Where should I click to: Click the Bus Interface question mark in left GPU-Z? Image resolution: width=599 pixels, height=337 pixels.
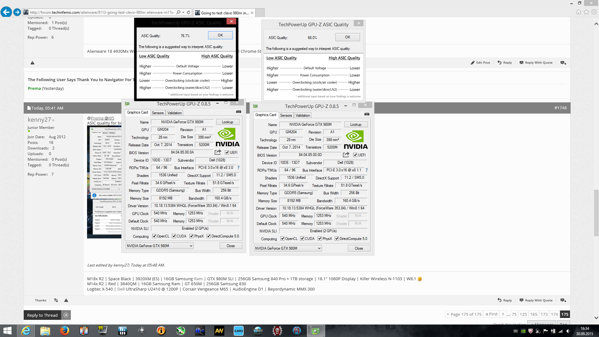point(238,168)
